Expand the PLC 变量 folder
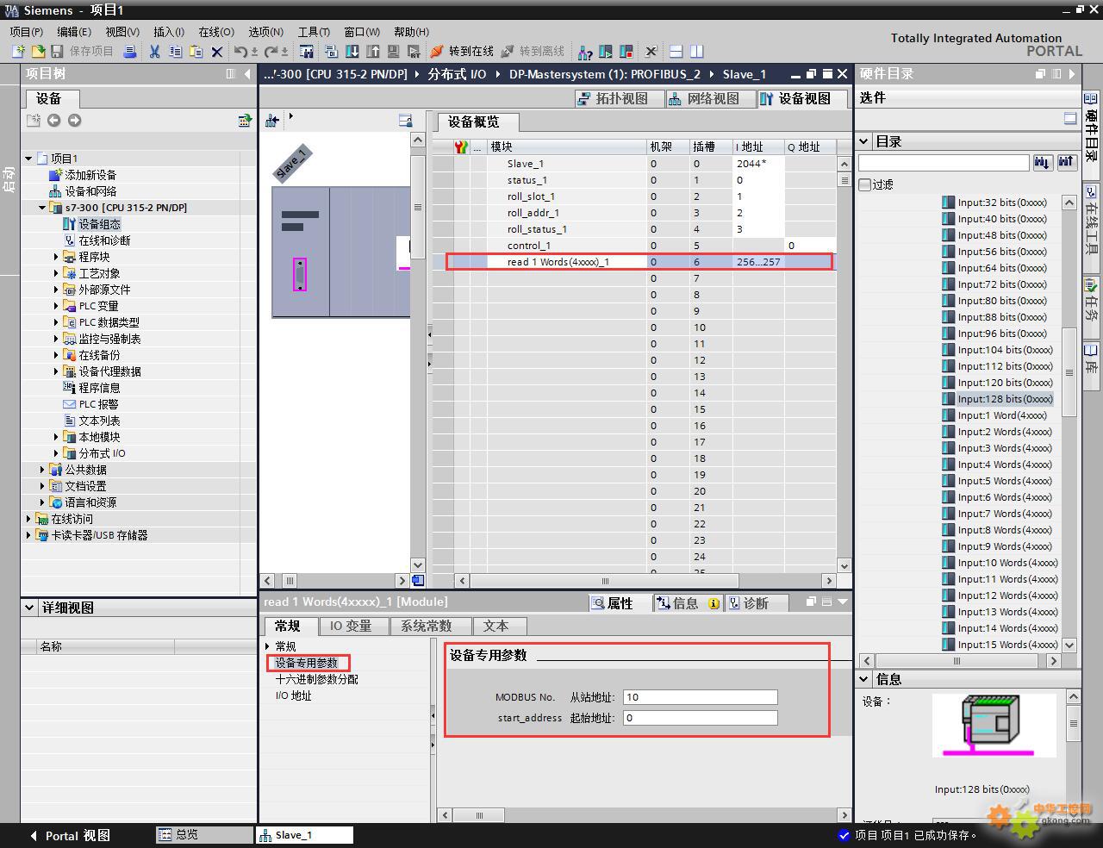The image size is (1103, 848). point(56,306)
